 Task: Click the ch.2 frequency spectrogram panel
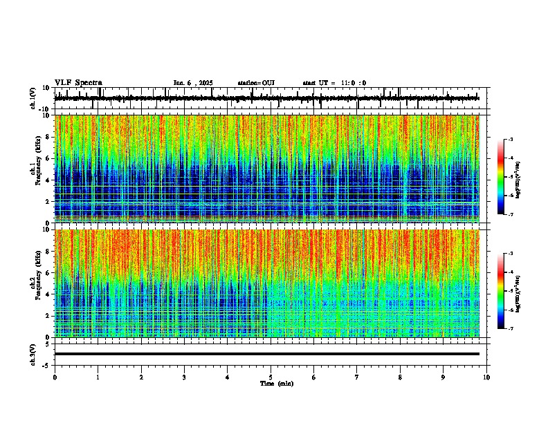click(x=266, y=283)
